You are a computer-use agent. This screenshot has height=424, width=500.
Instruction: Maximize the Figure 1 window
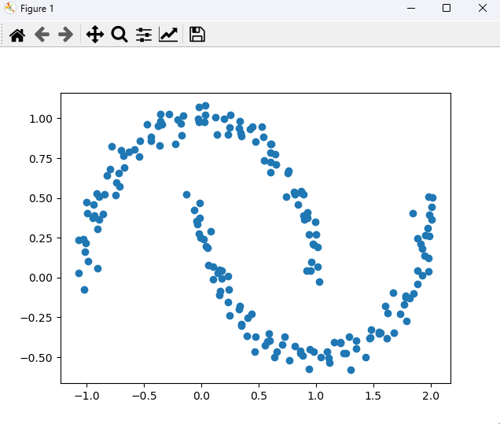coord(447,8)
